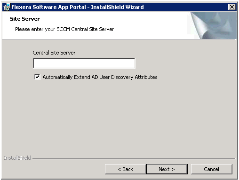Click the SCCM Central Site Server instruction text
Viewport: 239px width, 180px height.
64,29
